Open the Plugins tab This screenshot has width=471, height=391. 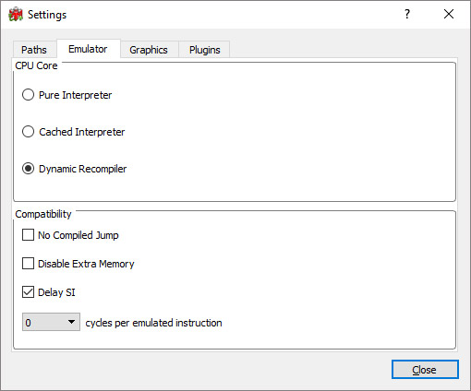point(205,50)
